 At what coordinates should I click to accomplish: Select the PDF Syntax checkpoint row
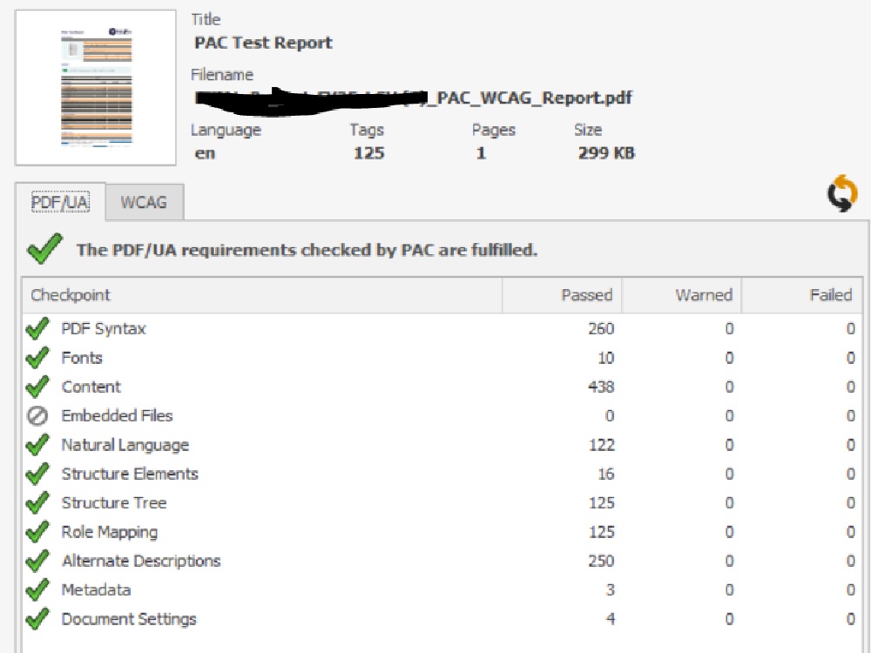442,328
